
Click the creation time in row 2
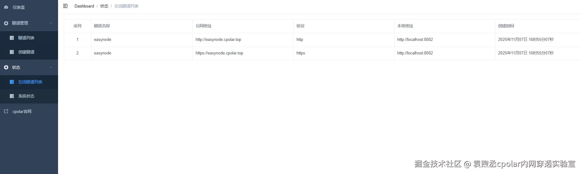point(526,53)
